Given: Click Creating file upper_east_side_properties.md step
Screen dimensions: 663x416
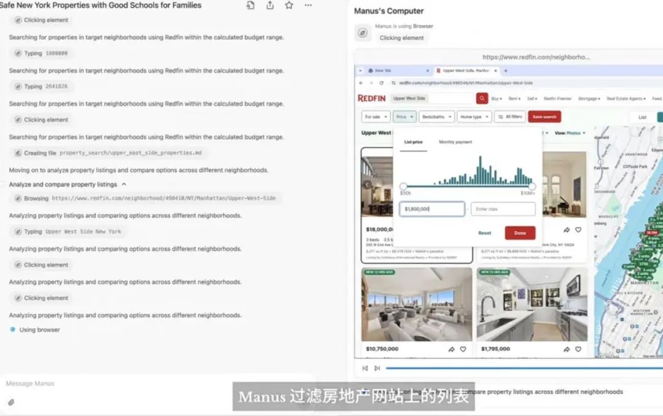Looking at the screenshot, I should 108,153.
